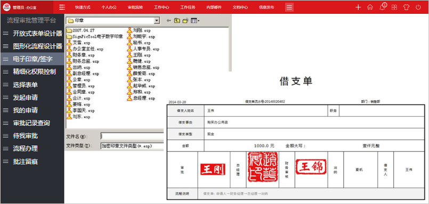Open the more-menus hamburger after 信息发布

pos(289,7)
